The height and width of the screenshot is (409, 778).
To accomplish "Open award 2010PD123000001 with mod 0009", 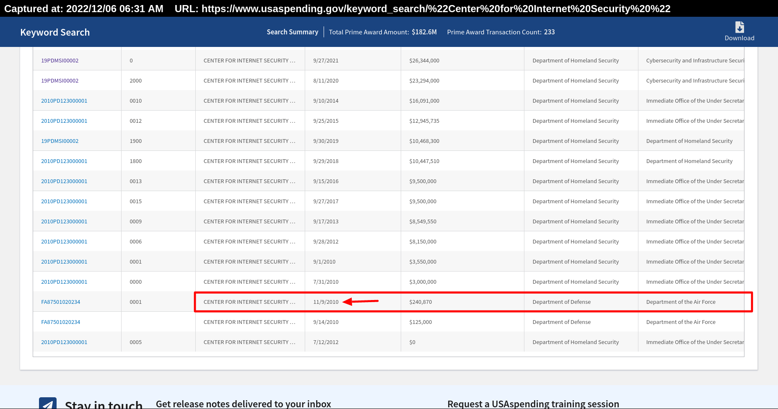I will 64,221.
